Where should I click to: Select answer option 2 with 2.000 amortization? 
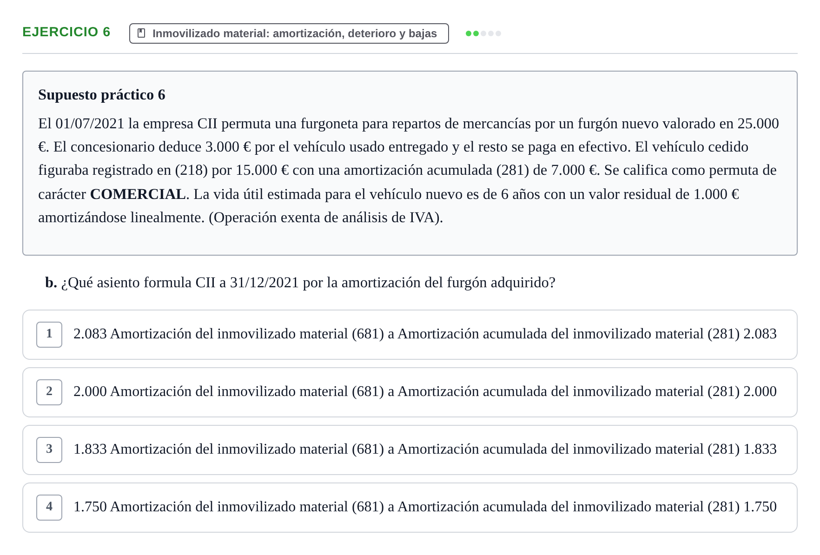[x=410, y=392]
